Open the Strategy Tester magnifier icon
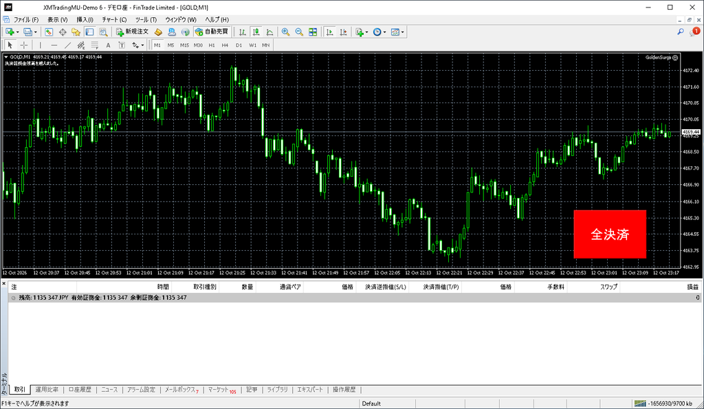This screenshot has height=409, width=704. 103,32
